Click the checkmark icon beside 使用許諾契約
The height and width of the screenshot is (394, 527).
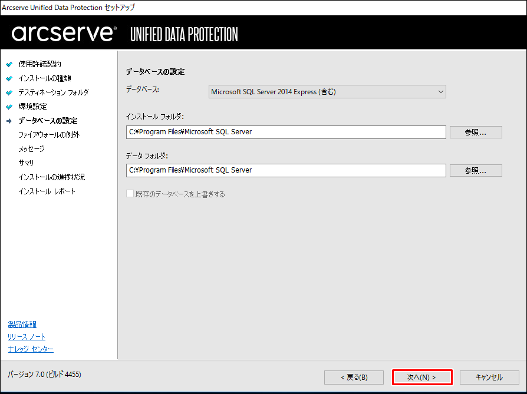click(9, 64)
